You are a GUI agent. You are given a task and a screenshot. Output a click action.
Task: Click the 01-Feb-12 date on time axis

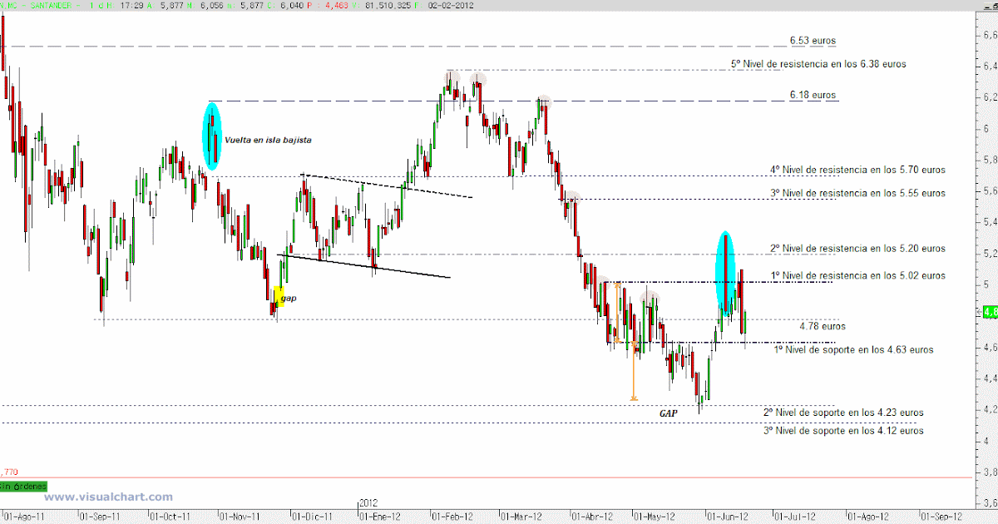tap(451, 516)
